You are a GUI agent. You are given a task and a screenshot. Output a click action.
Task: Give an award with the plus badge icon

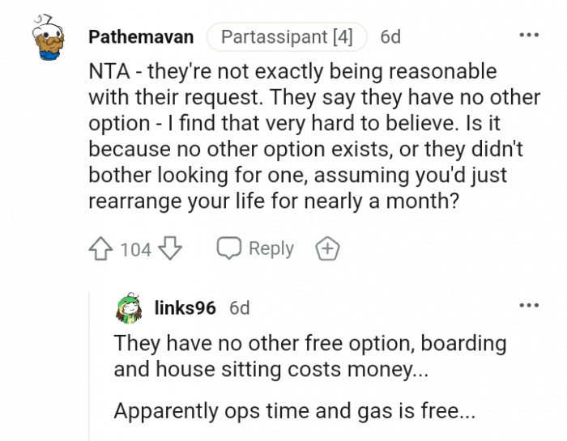[x=327, y=249]
